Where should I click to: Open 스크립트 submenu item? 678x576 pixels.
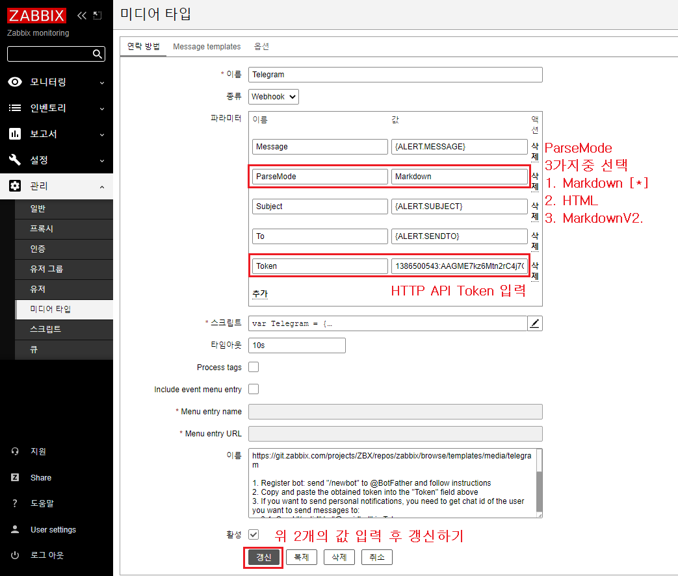pos(64,329)
